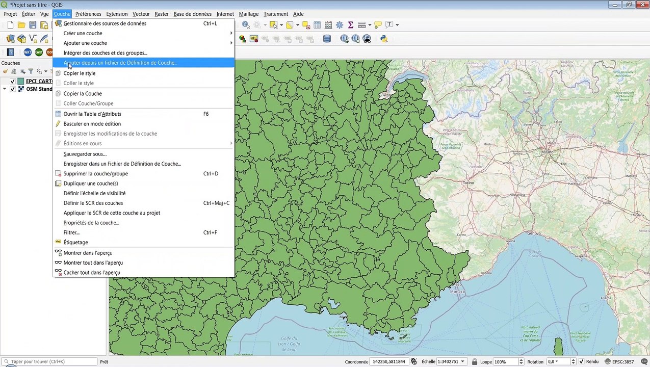Open the Échelle scale dropdown
The image size is (650, 367).
[x=463, y=362]
